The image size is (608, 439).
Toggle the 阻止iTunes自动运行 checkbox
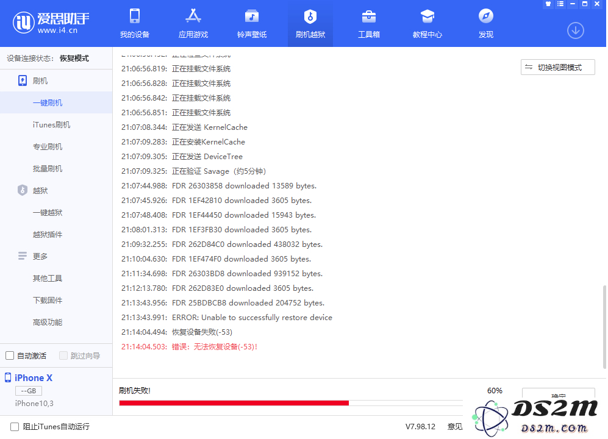(15, 427)
